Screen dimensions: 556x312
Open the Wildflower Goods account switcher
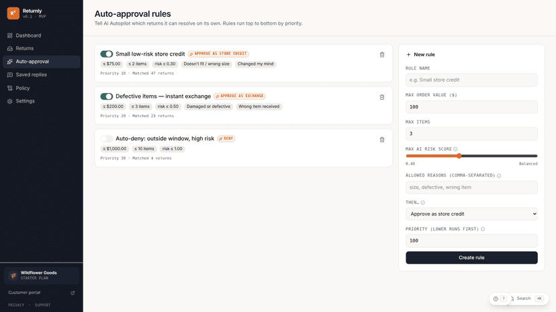42,275
